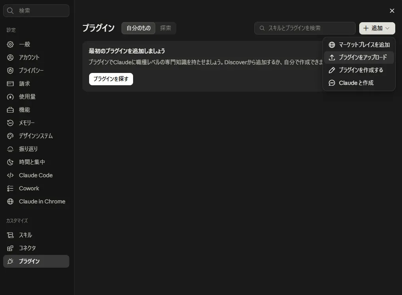Click the globe icon beside Claude in Chrome
Viewport: 402px width, 295px height.
coord(10,201)
